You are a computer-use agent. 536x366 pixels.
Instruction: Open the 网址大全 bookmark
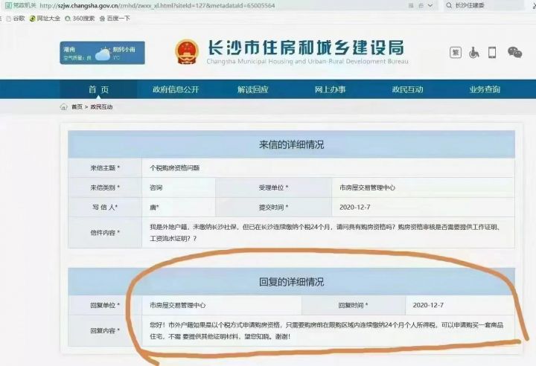[x=45, y=17]
